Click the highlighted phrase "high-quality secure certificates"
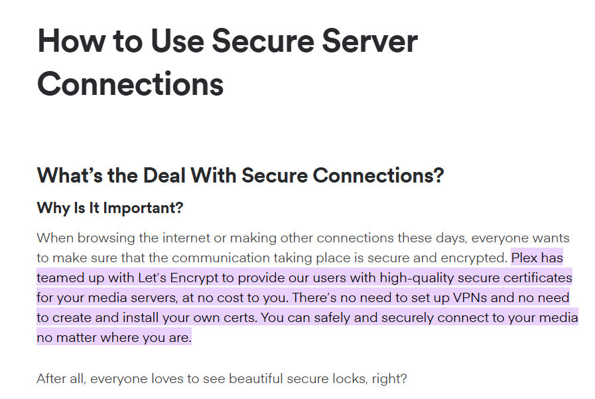 point(476,278)
